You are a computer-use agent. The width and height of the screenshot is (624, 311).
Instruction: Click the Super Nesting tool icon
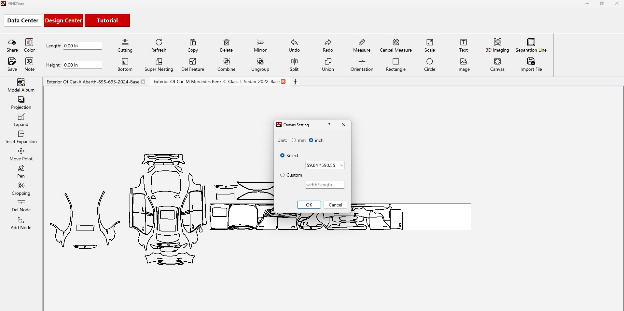click(159, 62)
